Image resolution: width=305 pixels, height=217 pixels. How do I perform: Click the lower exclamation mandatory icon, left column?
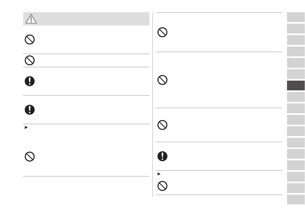[30, 110]
